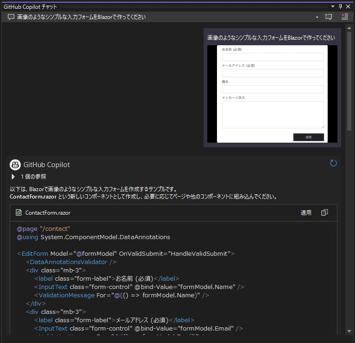Click the scrollbar up arrow

click(x=349, y=28)
